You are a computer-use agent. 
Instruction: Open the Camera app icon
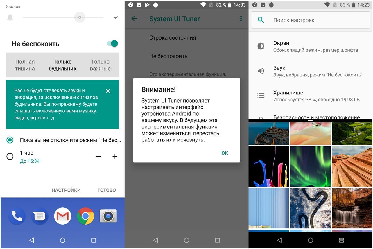pos(108,216)
